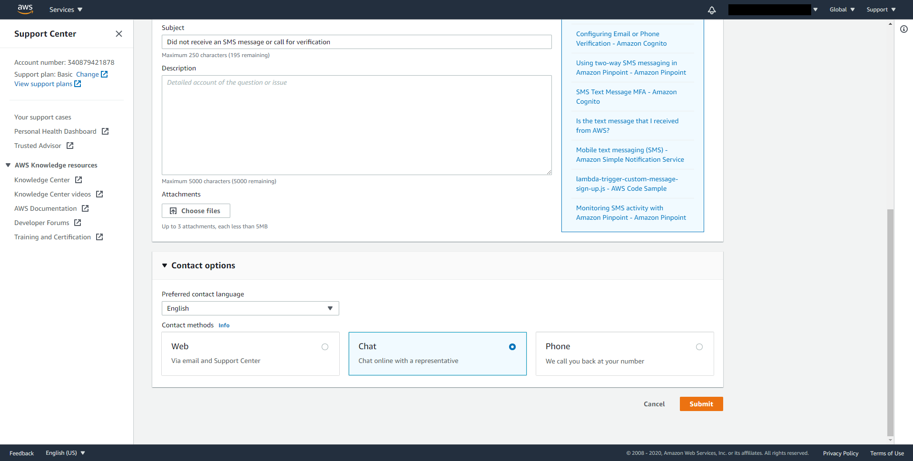
Task: Click the page vertical scrollbar thumb
Action: [x=890, y=323]
